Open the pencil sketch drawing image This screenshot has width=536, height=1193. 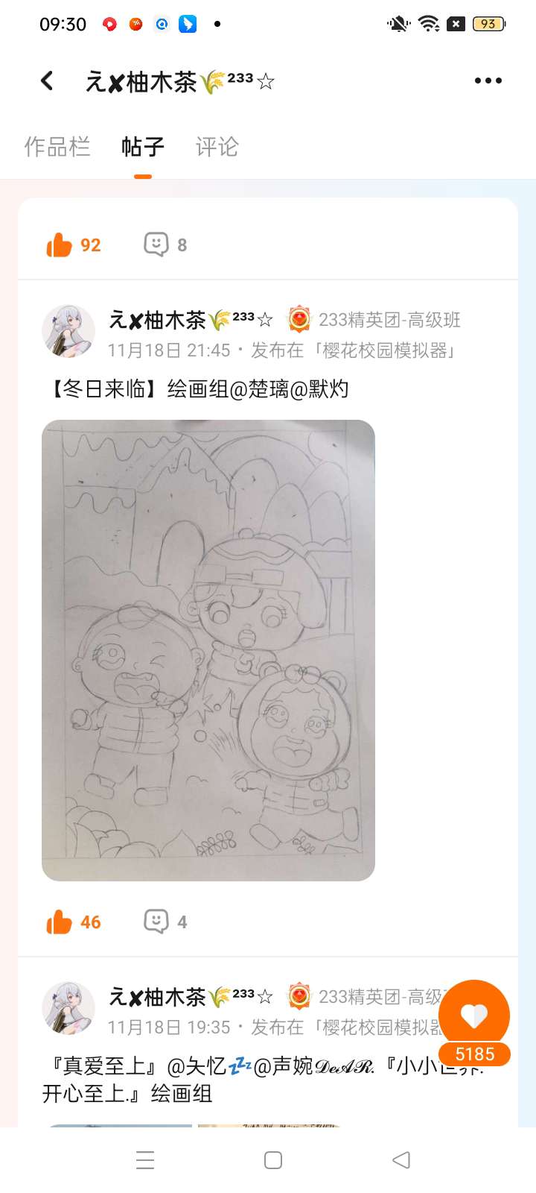[208, 650]
